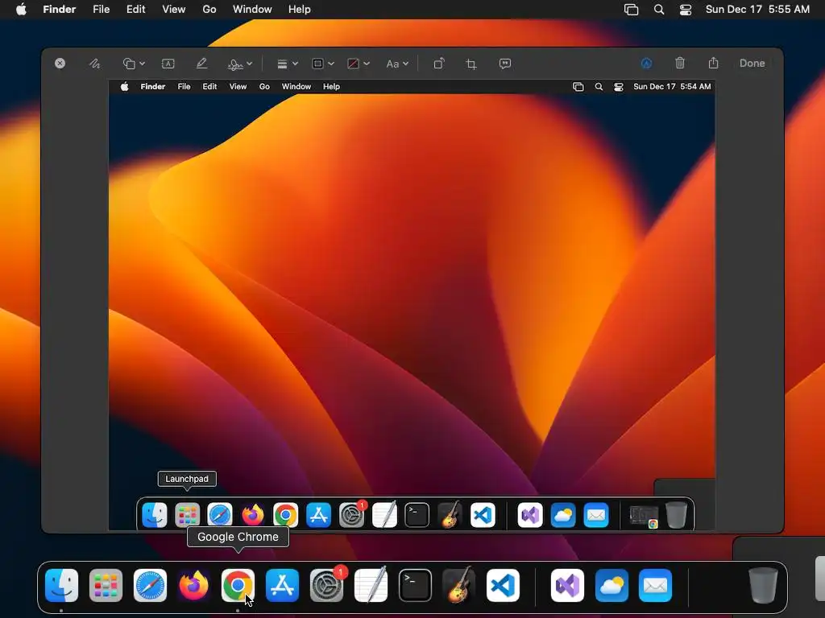This screenshot has height=618, width=825.
Task: Open Visual Studio (purple icon) from the Dock
Action: pyautogui.click(x=567, y=586)
